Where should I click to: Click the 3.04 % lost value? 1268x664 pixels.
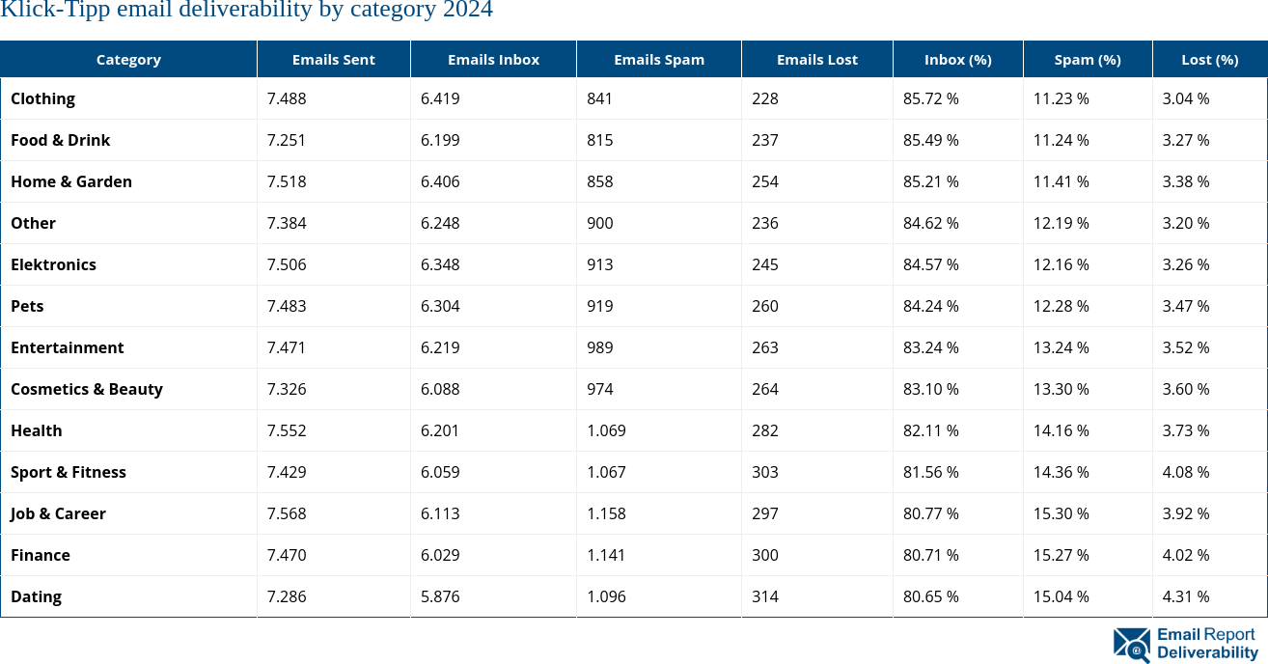point(1186,98)
